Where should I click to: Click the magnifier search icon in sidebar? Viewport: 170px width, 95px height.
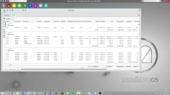click(x=4, y=26)
